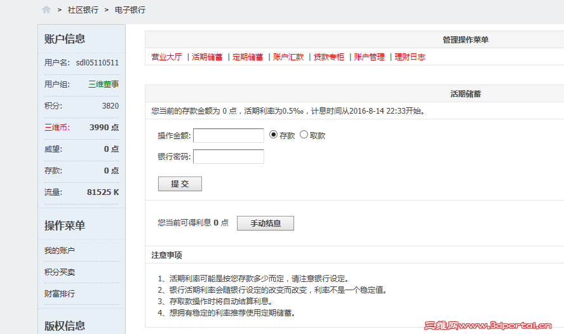Click the 账户信息 panel heading
Screen dimensions: 564x334
click(x=65, y=39)
